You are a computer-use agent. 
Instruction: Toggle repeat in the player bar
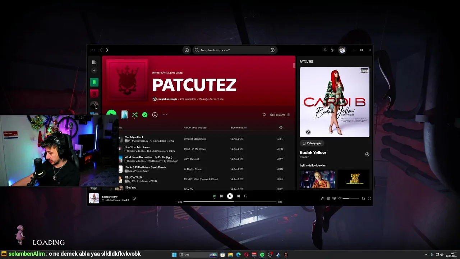[246, 196]
